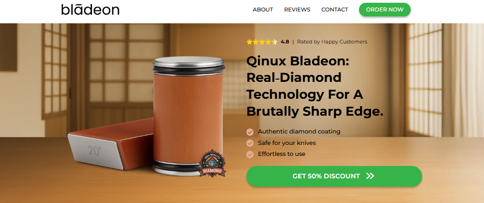Click the checkmark beside Safe for your knives
484x203 pixels.
[x=250, y=143]
